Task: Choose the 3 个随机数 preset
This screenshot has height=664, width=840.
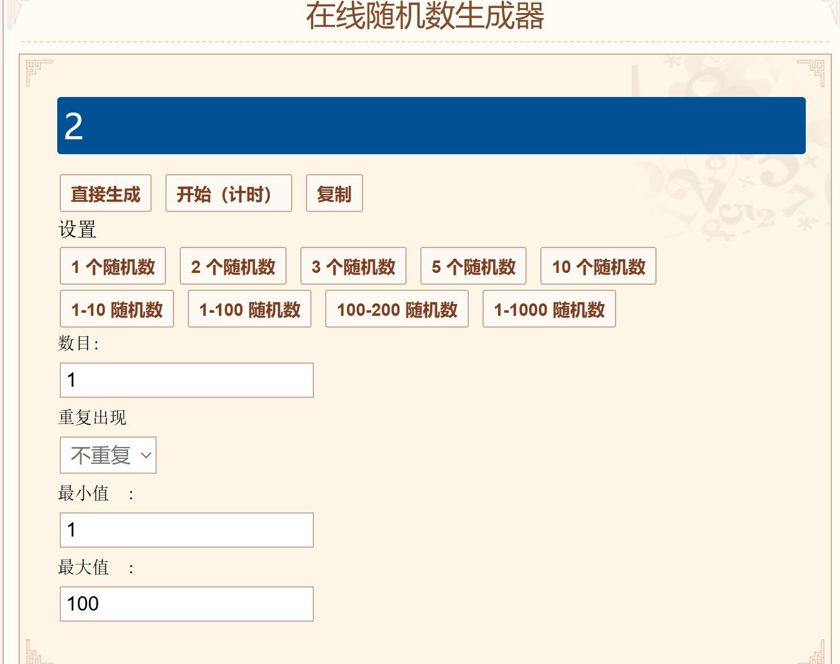Action: coord(353,266)
